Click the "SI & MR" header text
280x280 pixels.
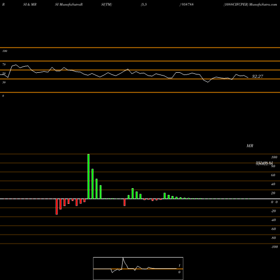[x=30, y=4]
